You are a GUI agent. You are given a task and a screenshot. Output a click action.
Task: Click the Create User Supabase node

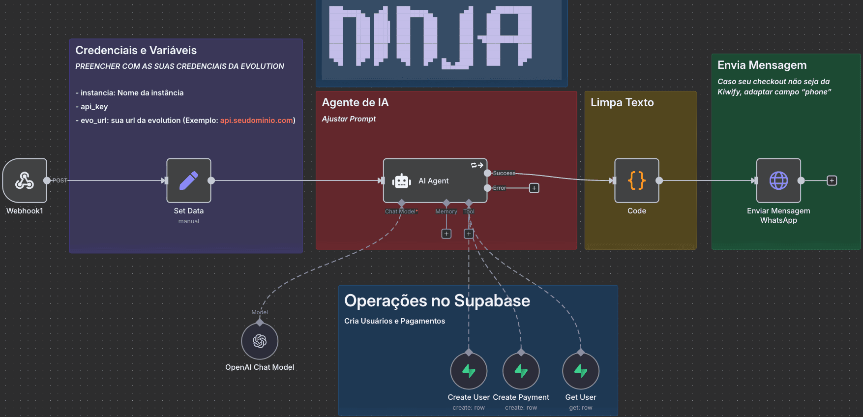[x=469, y=371]
